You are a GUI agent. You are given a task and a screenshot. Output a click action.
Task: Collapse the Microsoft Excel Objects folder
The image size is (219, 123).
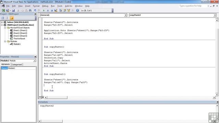(x=5, y=28)
